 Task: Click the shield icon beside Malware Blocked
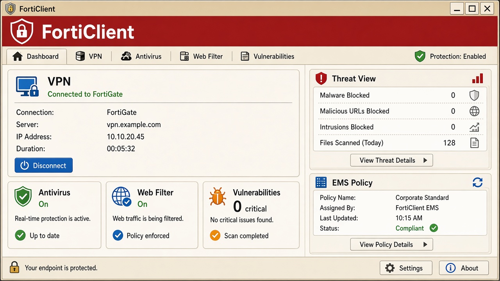pos(474,95)
